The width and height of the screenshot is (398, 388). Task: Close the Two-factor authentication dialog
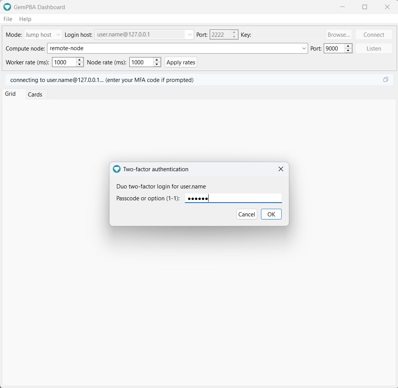[281, 169]
